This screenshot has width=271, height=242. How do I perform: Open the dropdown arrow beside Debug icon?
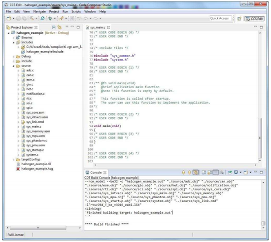coord(55,18)
